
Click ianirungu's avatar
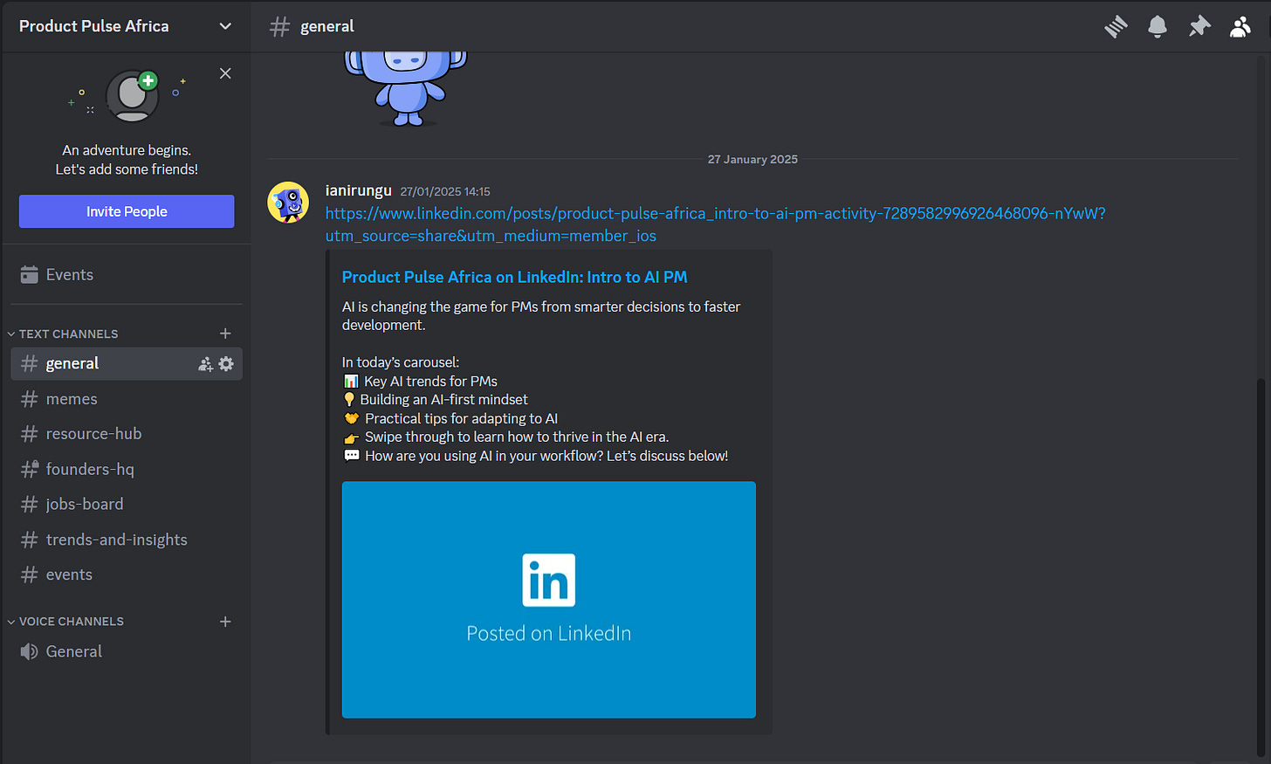[288, 203]
